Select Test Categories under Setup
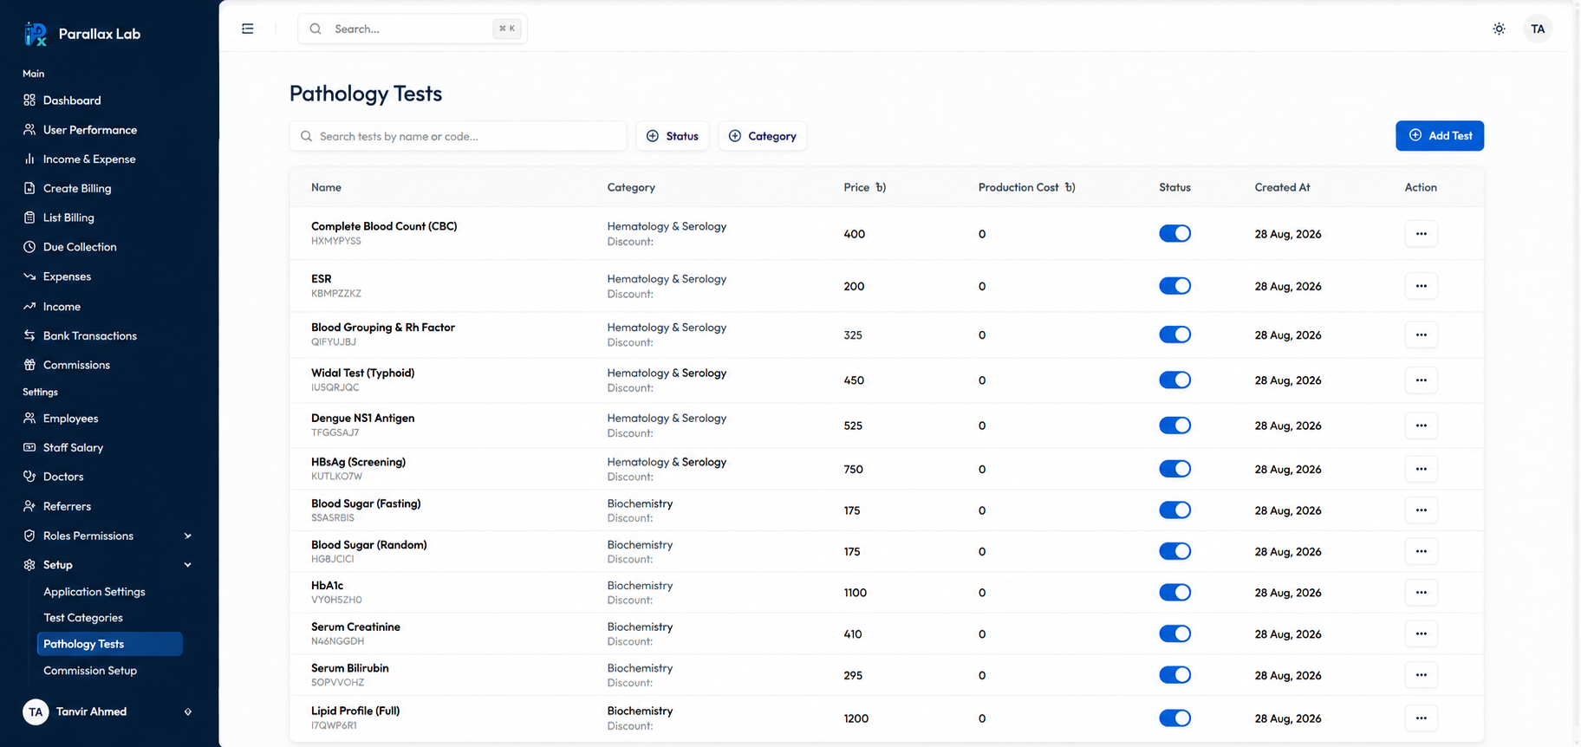This screenshot has width=1581, height=747. point(83,618)
